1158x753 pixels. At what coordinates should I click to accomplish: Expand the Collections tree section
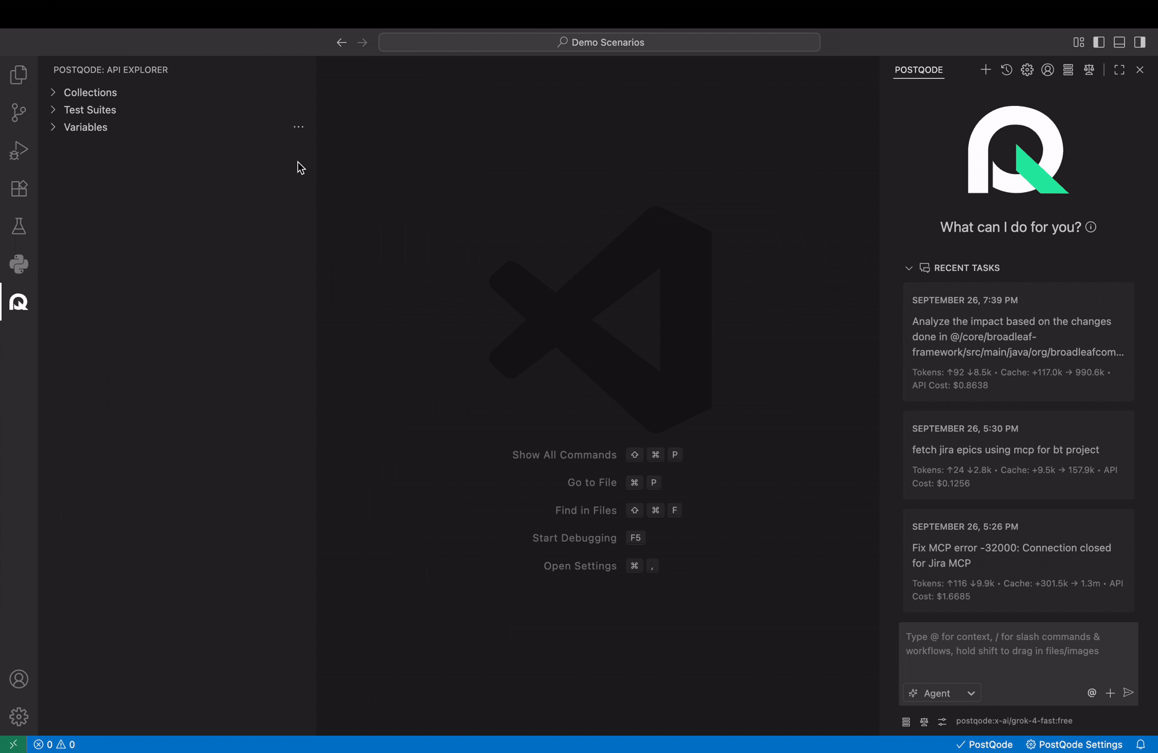[x=90, y=92]
